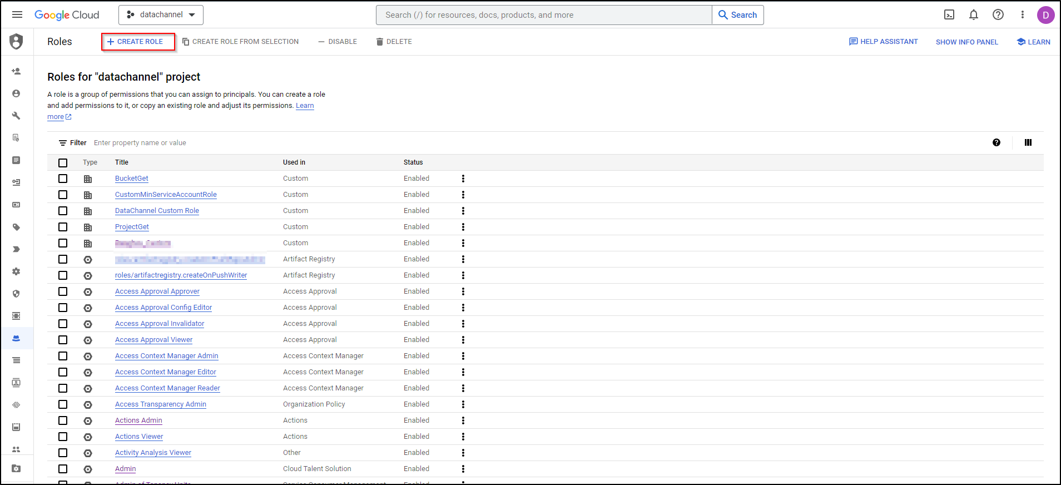Open roles/artifactregistry.createOnPushWriter link

tap(181, 275)
